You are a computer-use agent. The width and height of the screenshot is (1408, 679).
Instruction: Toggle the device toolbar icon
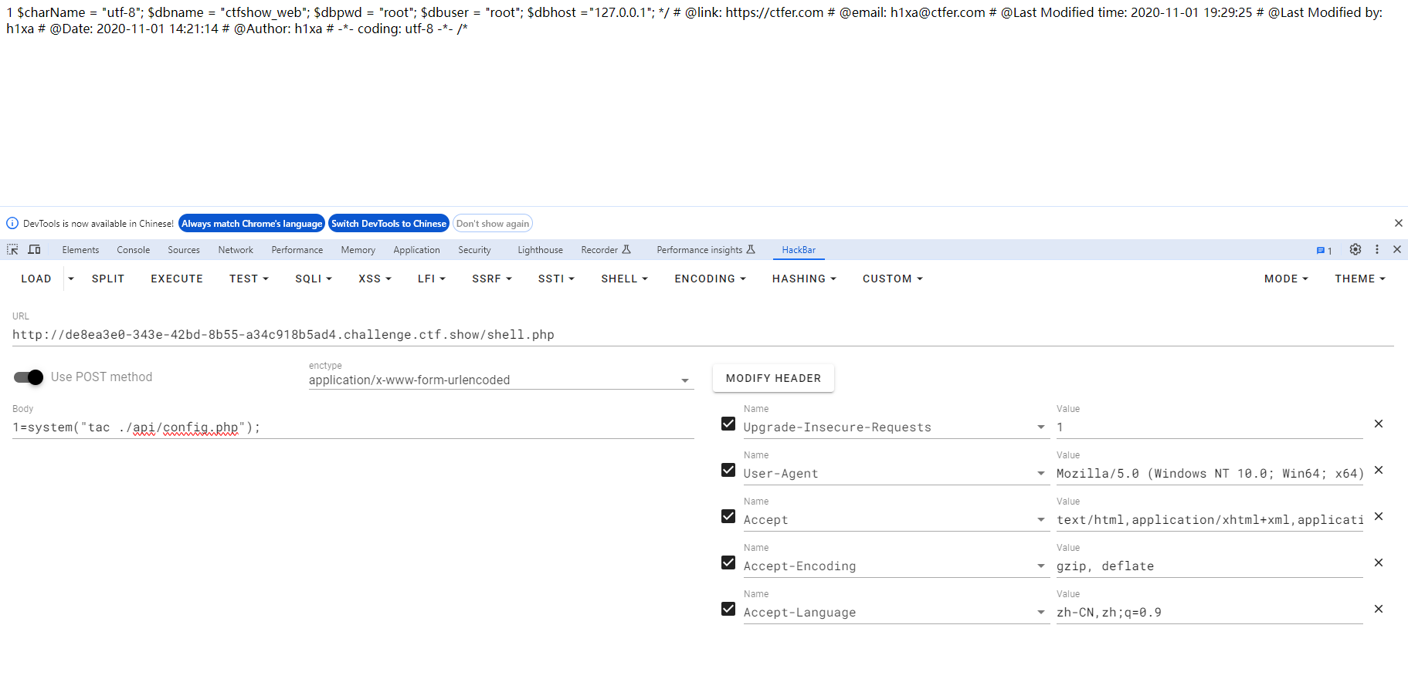click(34, 249)
